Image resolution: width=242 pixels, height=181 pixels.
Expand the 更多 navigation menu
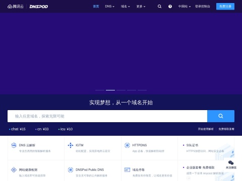[141, 7]
